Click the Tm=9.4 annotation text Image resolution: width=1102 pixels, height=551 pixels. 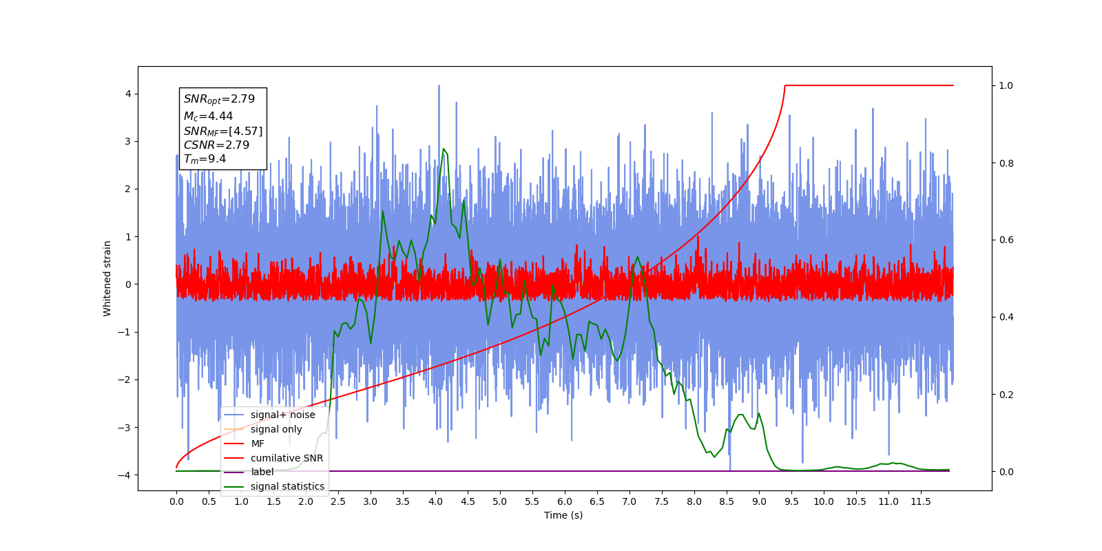pyautogui.click(x=205, y=159)
